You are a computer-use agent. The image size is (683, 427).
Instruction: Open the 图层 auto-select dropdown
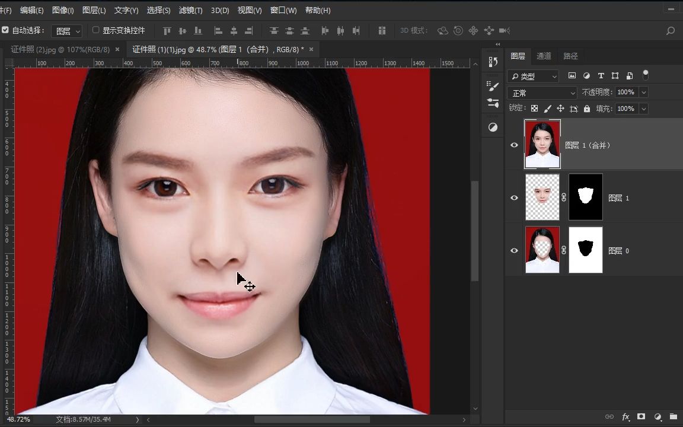point(66,31)
